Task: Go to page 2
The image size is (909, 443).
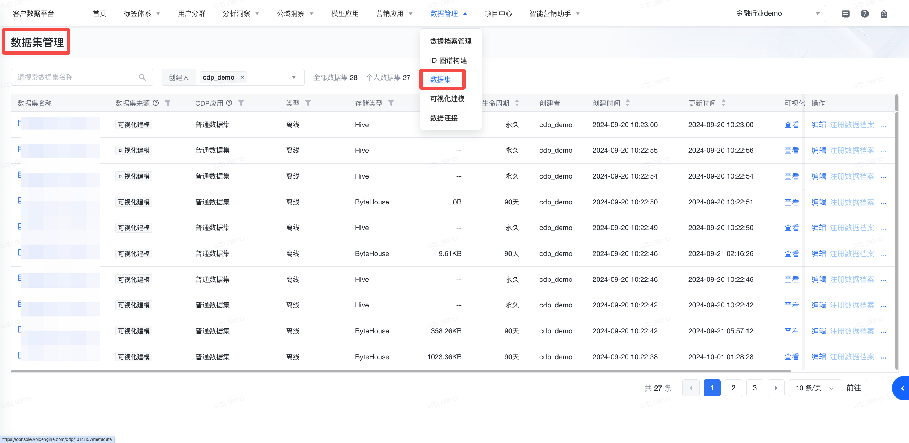Action: point(734,388)
